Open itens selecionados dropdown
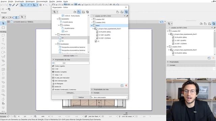 click(109, 97)
